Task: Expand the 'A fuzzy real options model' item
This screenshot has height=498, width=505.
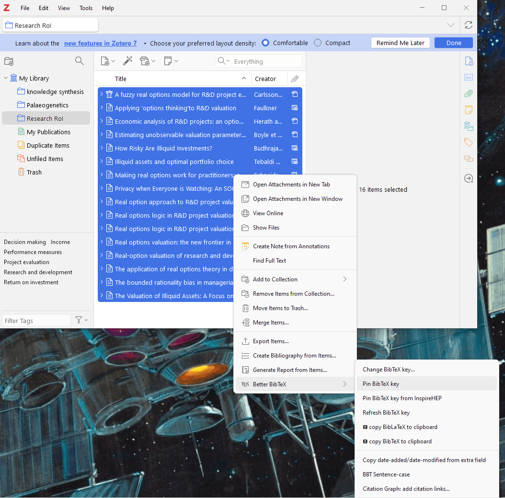Action: 102,94
